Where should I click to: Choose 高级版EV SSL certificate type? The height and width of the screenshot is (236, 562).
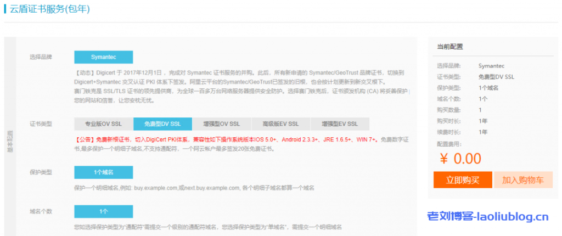point(280,124)
